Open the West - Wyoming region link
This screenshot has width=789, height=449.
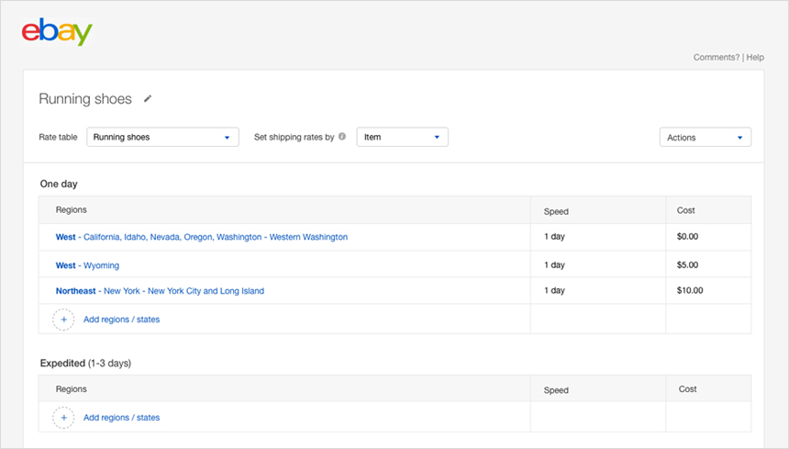coord(87,265)
